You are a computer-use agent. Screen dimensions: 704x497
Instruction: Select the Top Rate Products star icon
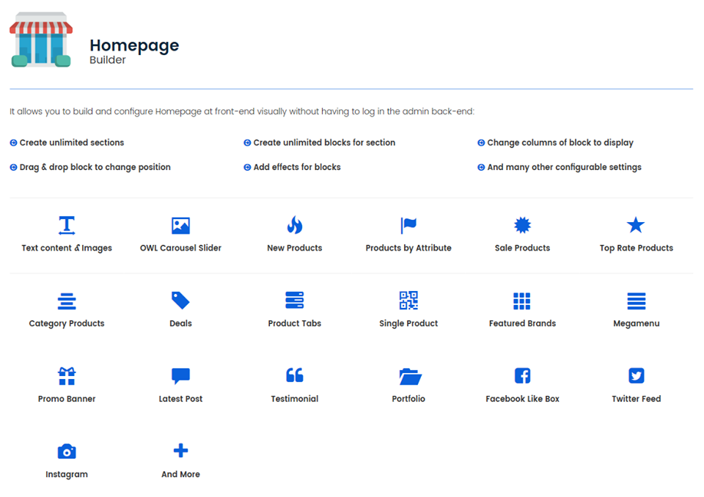click(x=636, y=225)
